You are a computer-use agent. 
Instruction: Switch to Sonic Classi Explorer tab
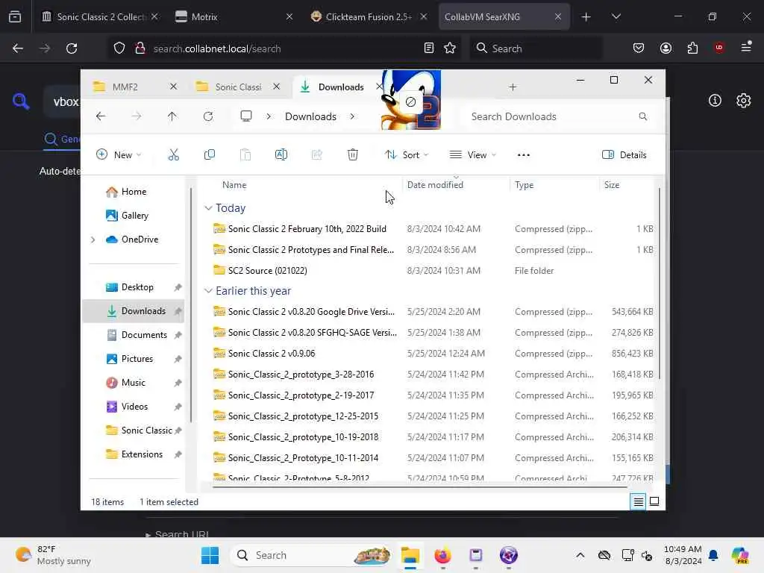[238, 87]
